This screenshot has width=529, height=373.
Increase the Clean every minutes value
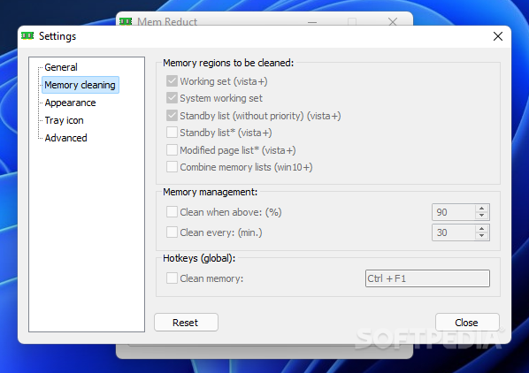click(x=481, y=229)
